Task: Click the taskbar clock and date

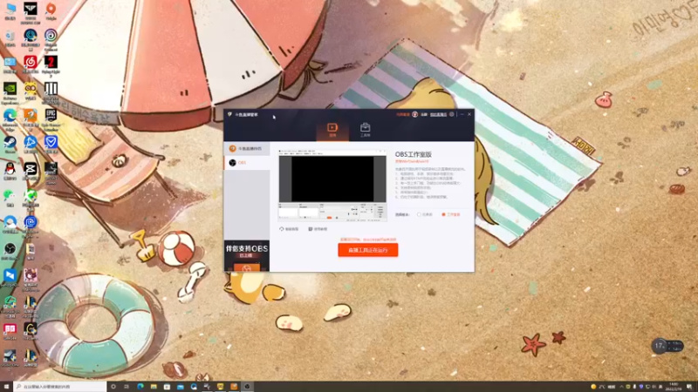Action: pos(673,387)
